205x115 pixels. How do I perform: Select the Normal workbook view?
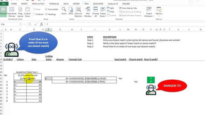(x=3, y=12)
